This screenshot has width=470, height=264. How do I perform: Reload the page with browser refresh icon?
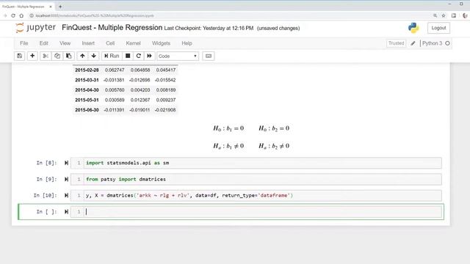click(13, 15)
